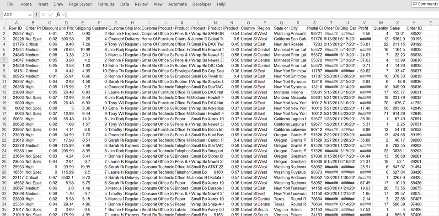Click the Sales header cell

coord(397,28)
